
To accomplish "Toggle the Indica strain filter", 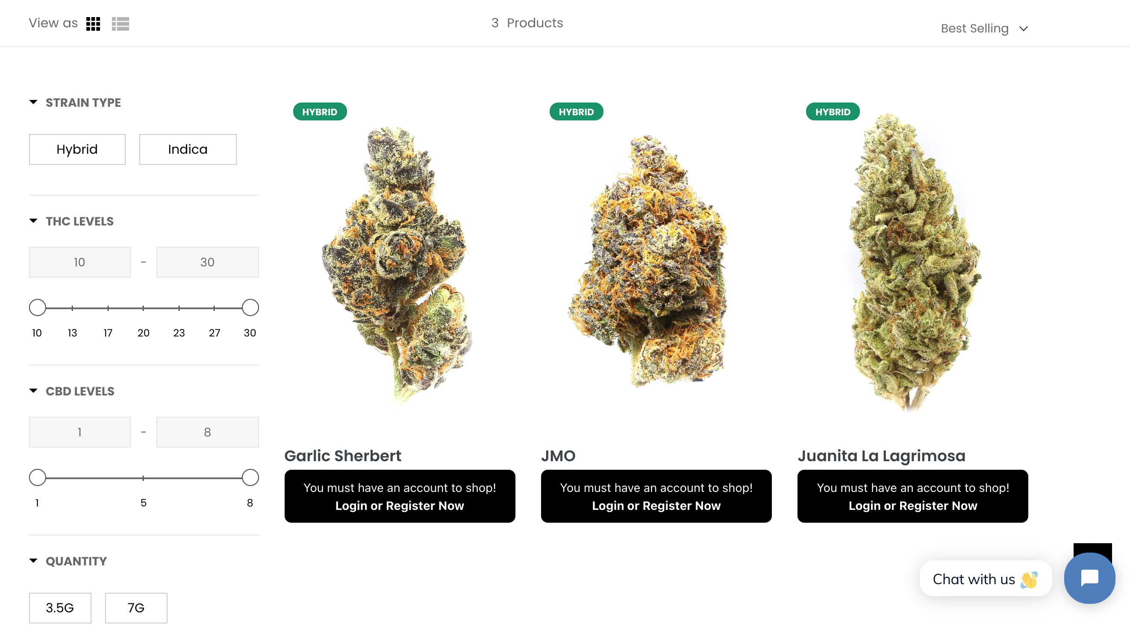I will click(x=188, y=149).
